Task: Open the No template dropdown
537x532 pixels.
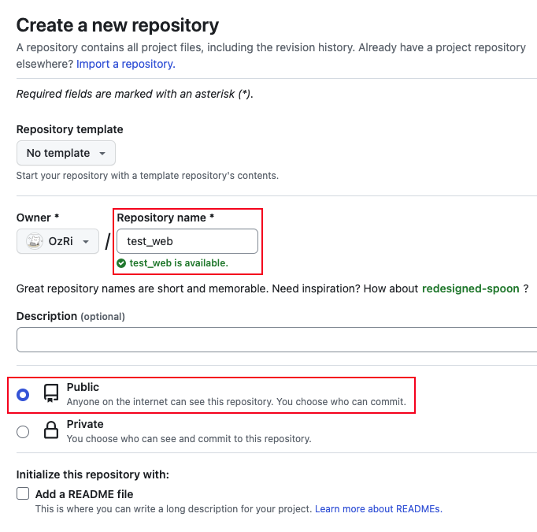Action: [x=66, y=153]
